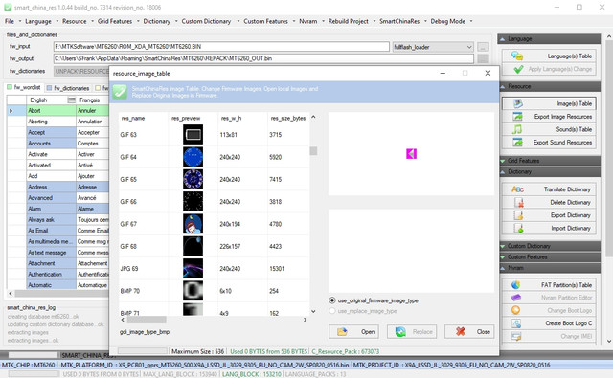Toggle the fw_dictionaries tab checkbox
Viewport: 613px width, 378px height.
click(49, 88)
